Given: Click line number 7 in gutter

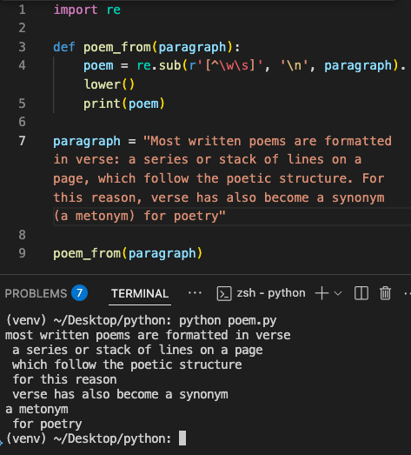Looking at the screenshot, I should tap(22, 141).
